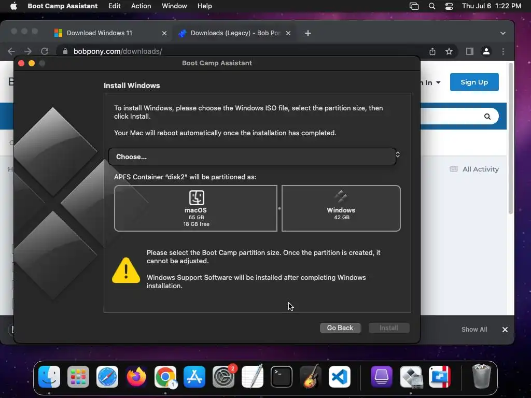The width and height of the screenshot is (531, 398).
Task: Launch Safari from the Dock
Action: [x=107, y=377]
